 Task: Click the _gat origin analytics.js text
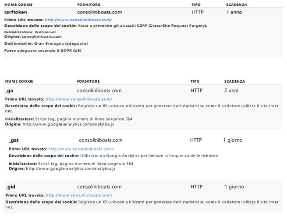[71, 168]
